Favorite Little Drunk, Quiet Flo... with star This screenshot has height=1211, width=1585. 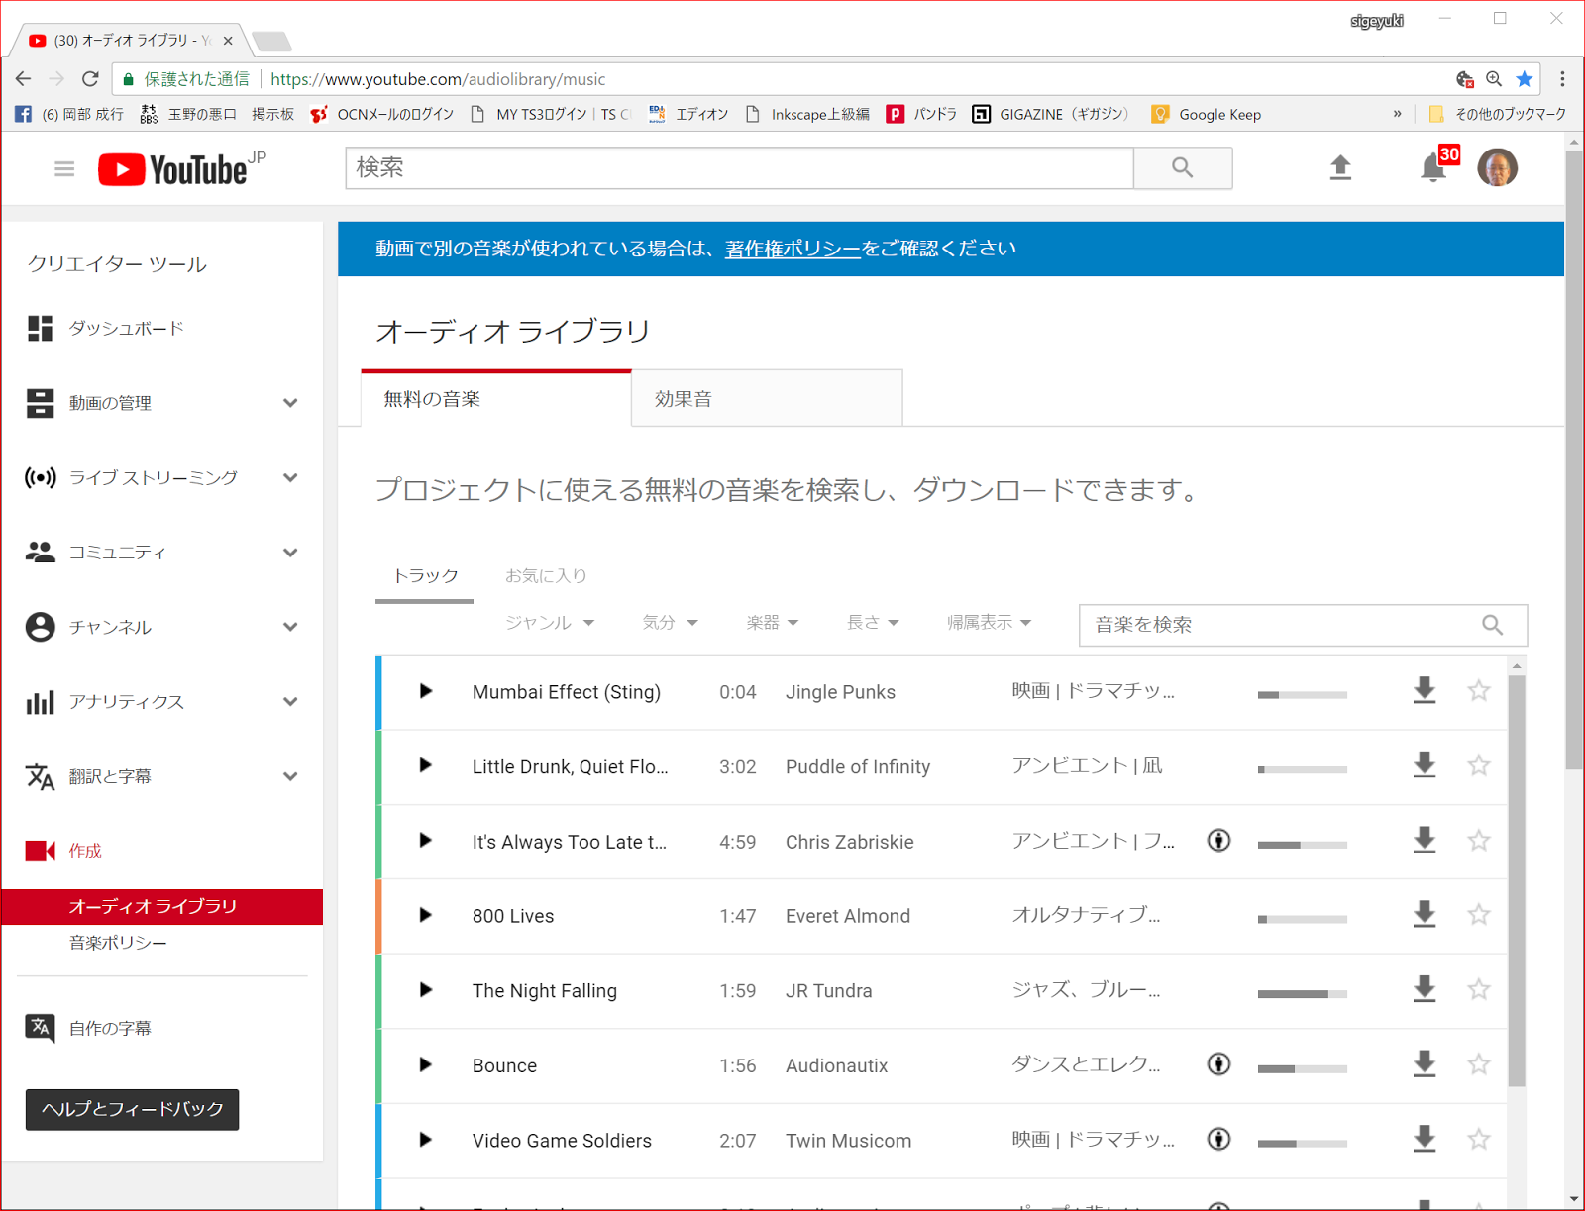tap(1479, 765)
